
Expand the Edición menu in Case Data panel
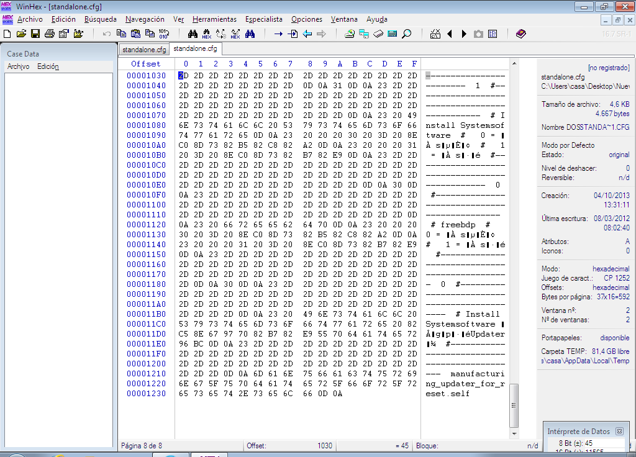[x=48, y=66]
